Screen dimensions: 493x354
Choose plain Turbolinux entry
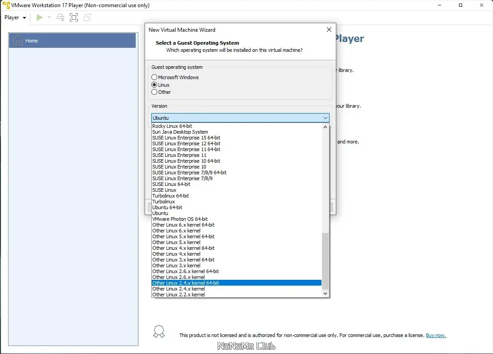[x=237, y=202]
